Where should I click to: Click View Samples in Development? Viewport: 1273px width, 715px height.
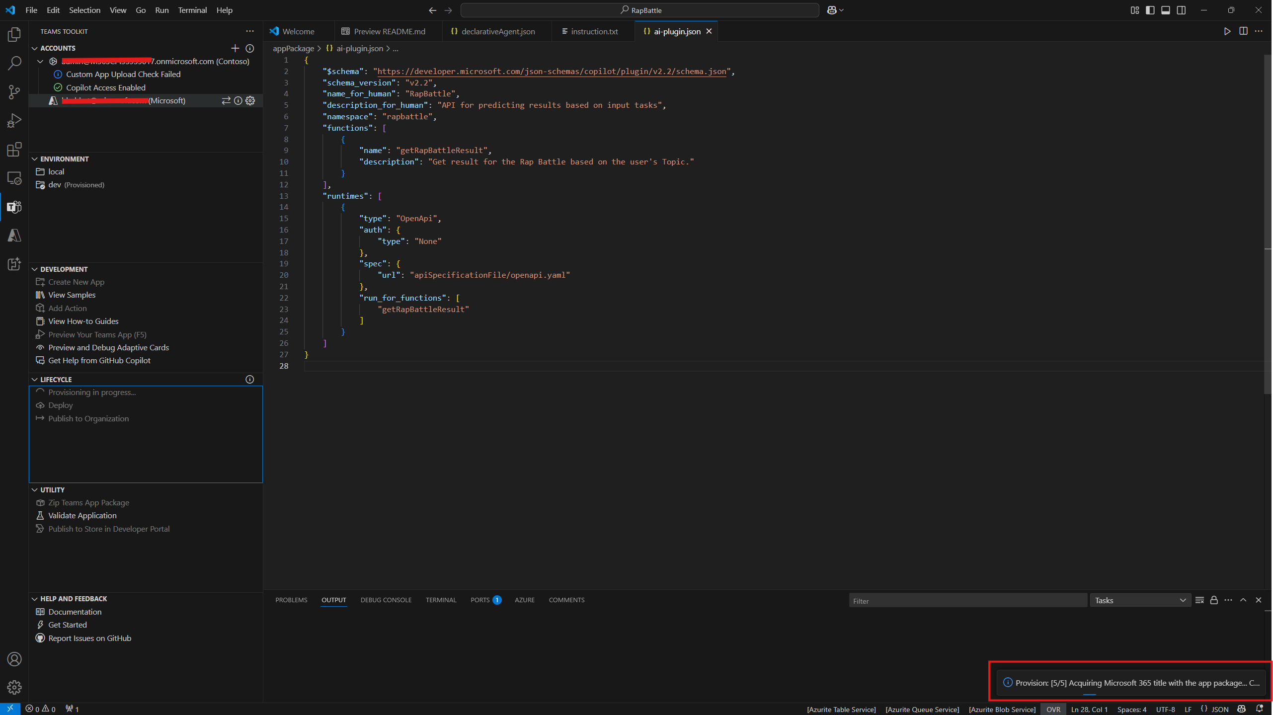[72, 295]
